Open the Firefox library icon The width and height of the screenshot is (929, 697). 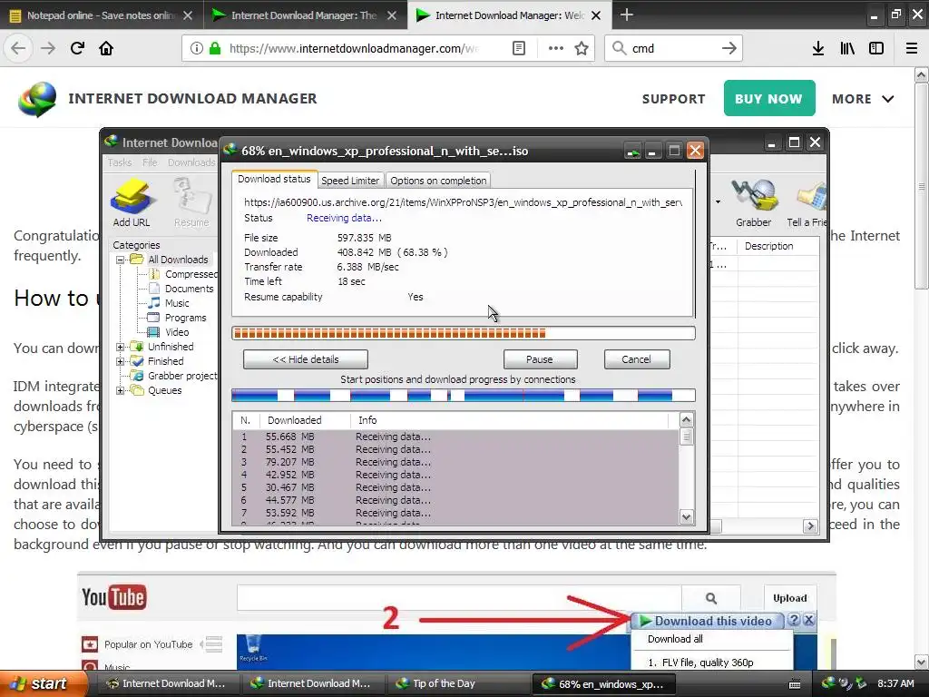click(847, 48)
